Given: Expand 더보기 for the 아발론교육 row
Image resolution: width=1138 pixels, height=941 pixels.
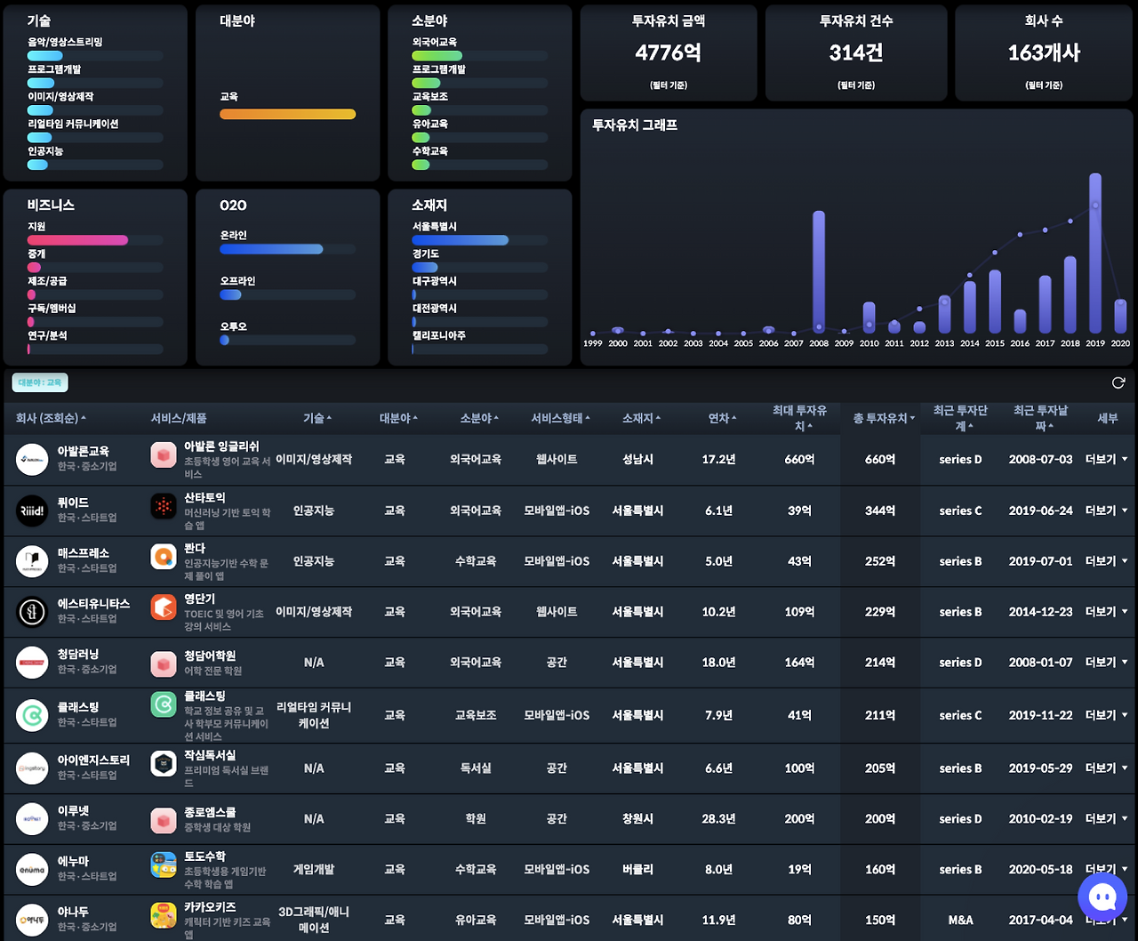Looking at the screenshot, I should pyautogui.click(x=1106, y=460).
